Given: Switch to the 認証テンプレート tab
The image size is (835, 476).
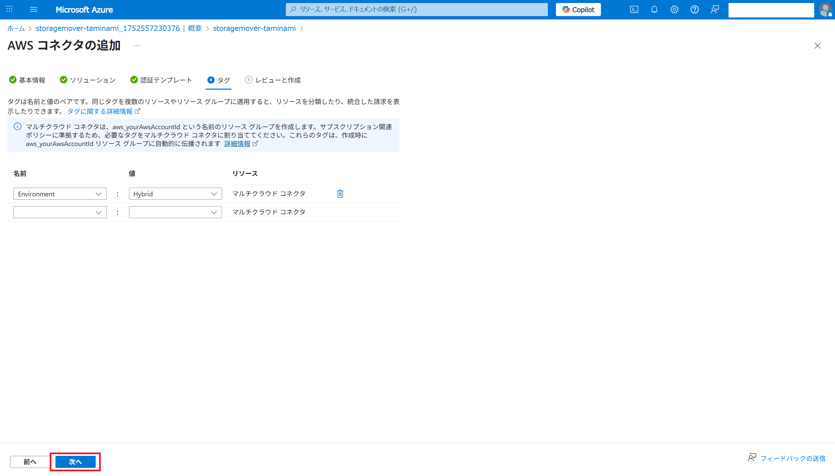Looking at the screenshot, I should (x=161, y=80).
